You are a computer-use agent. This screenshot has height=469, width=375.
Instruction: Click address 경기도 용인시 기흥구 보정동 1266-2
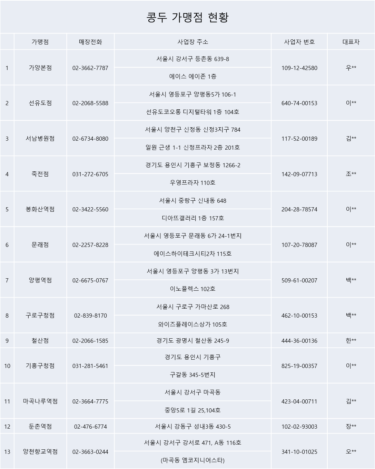coord(193,165)
